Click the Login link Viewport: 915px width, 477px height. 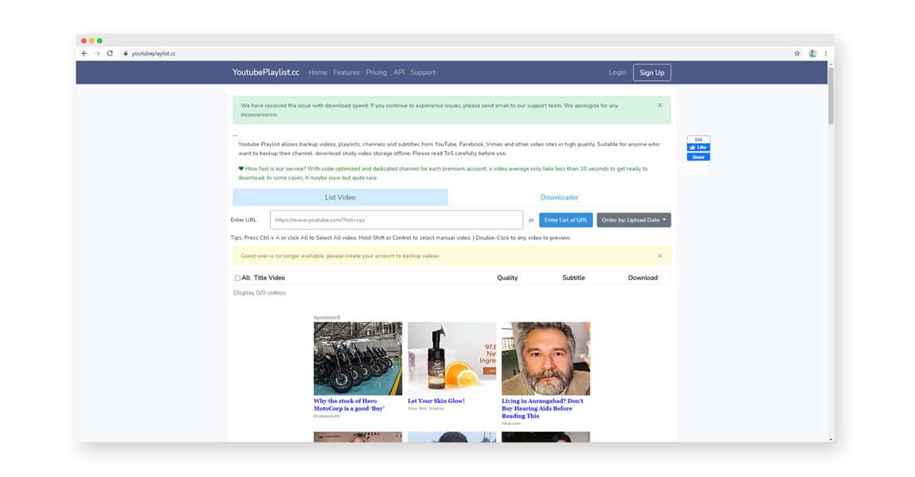617,72
